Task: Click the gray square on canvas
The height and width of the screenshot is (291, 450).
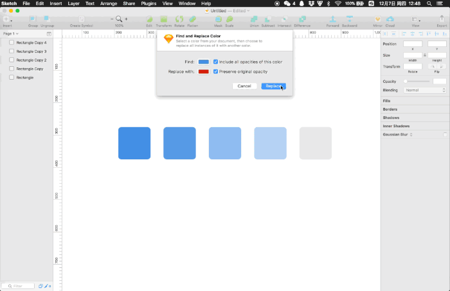Action: coord(316,143)
